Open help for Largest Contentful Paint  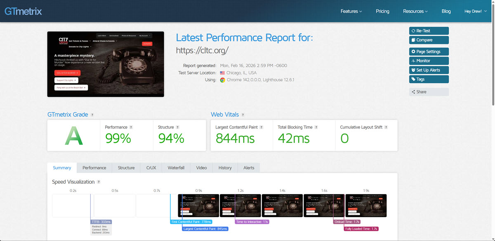click(x=262, y=128)
